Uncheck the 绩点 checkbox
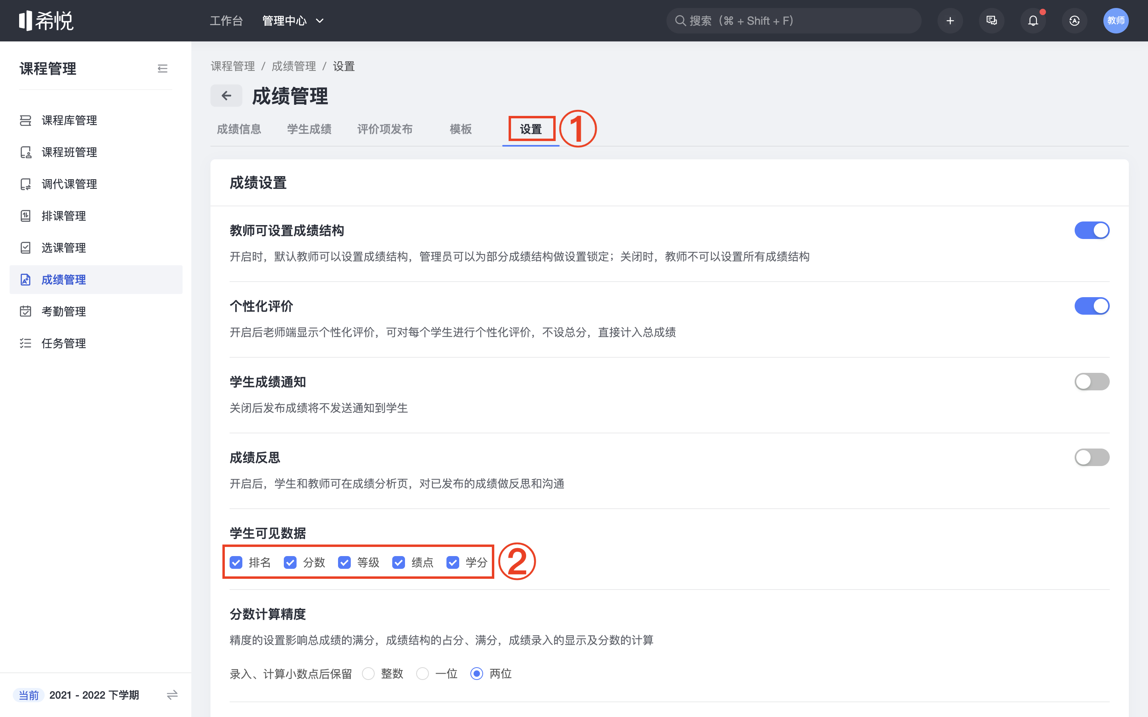Screen dimensions: 1148x717 399,562
